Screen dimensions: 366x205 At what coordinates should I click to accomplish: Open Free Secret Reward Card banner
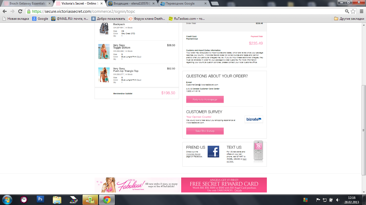pos(224,185)
